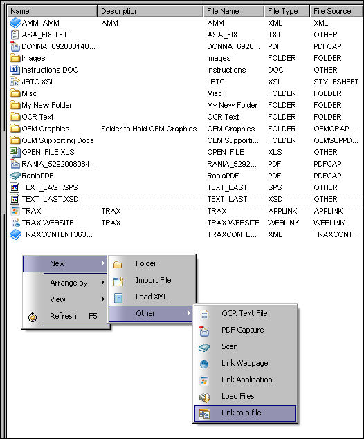Viewport: 364px width, 439px height.
Task: Choose New from the context menu
Action: [x=65, y=263]
